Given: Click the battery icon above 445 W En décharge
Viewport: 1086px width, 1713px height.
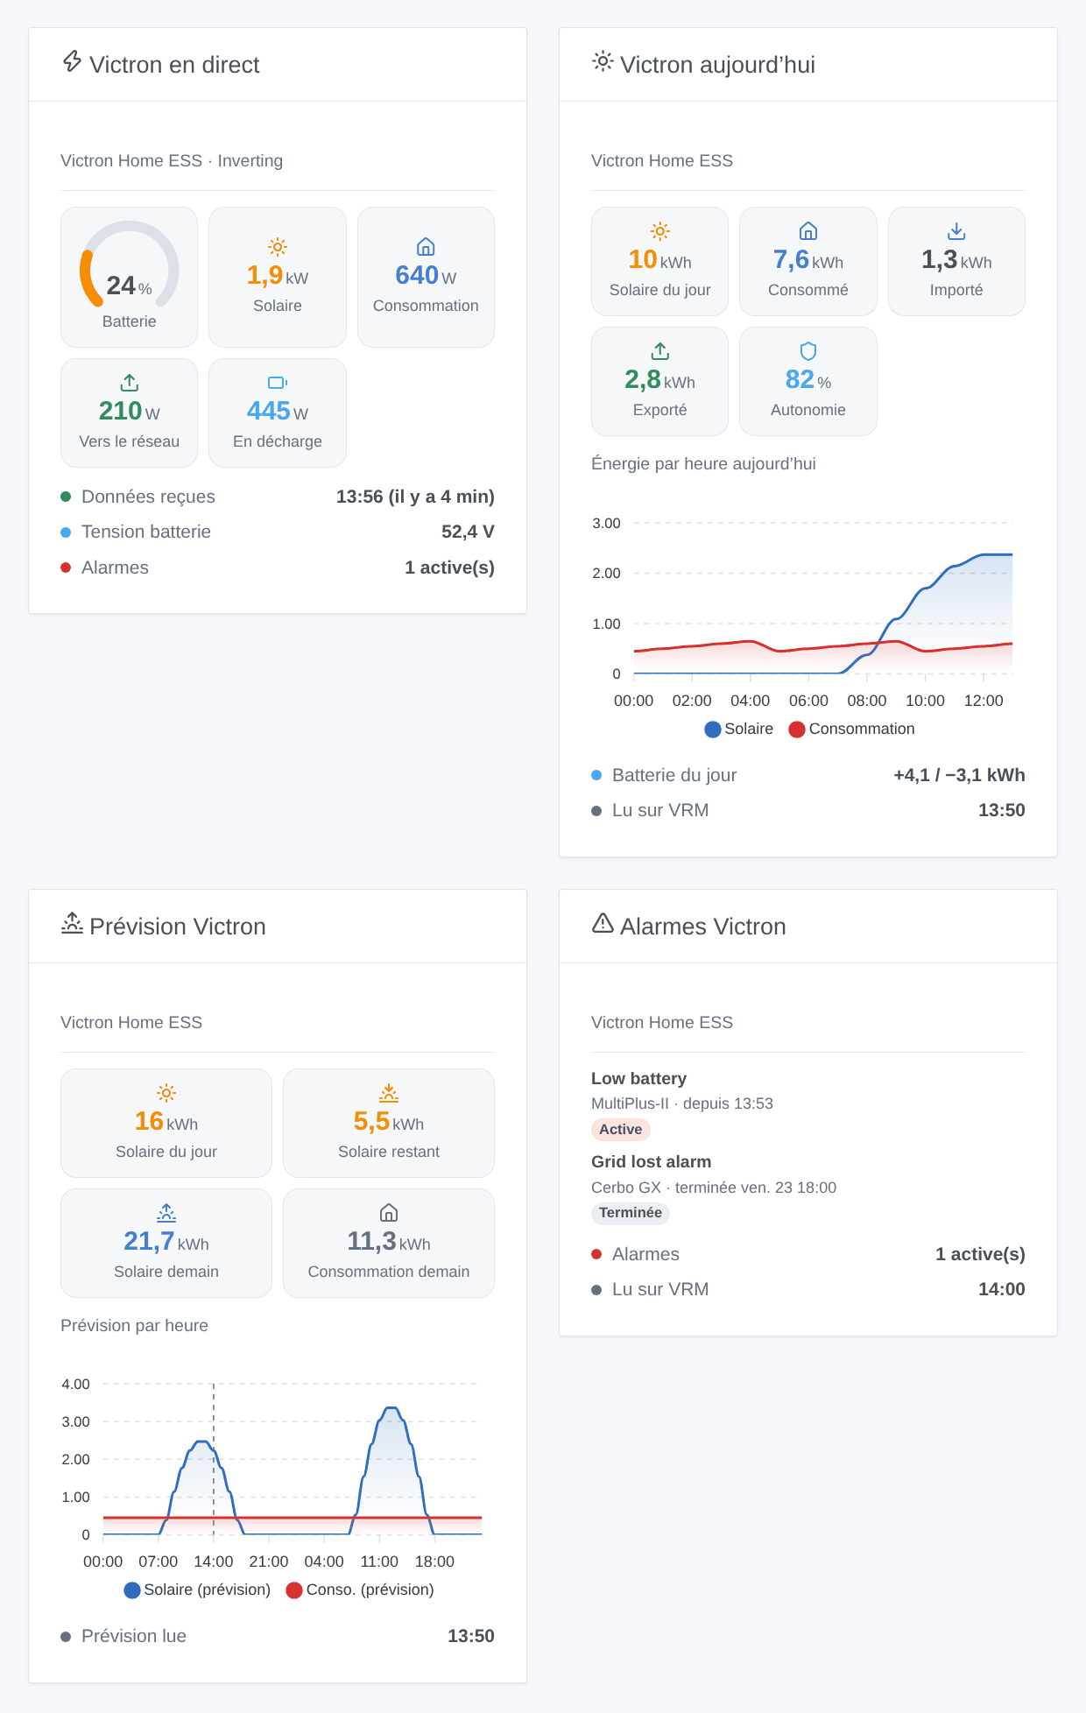Looking at the screenshot, I should (x=278, y=383).
